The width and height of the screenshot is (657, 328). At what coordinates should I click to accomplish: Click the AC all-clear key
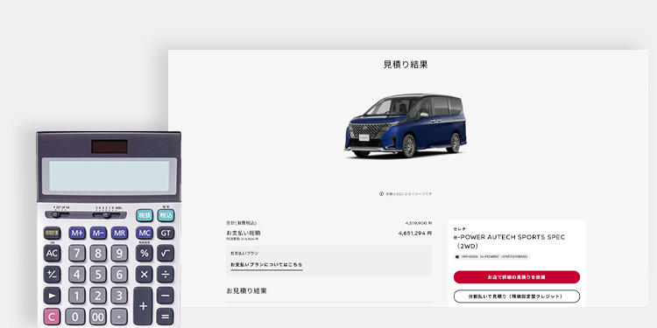click(52, 253)
